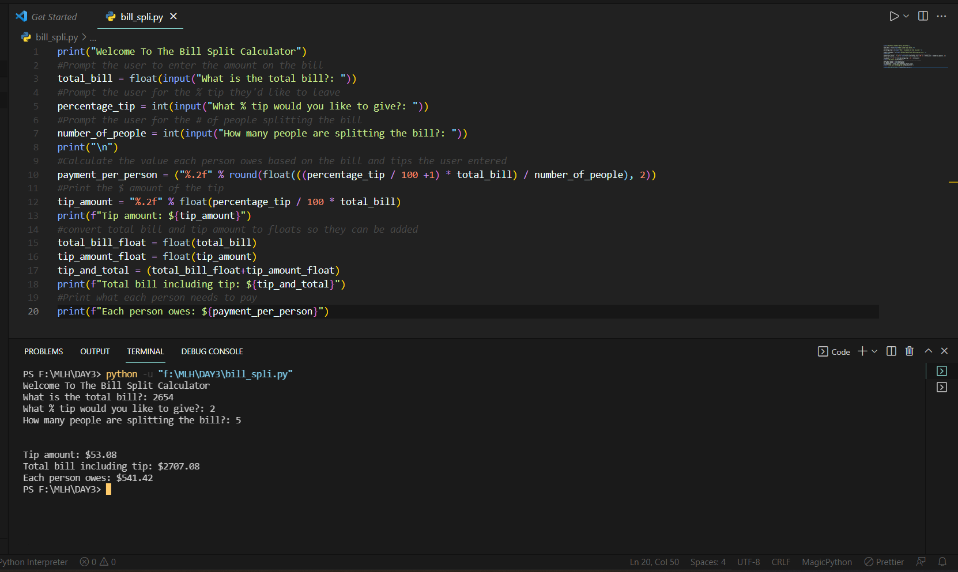
Task: Expand the breadcrumb ellipsis after bill_spli.py
Action: pyautogui.click(x=92, y=37)
